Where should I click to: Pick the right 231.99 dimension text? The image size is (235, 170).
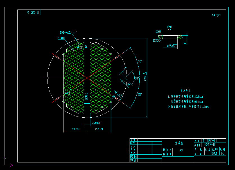pyautogui.click(x=99, y=129)
